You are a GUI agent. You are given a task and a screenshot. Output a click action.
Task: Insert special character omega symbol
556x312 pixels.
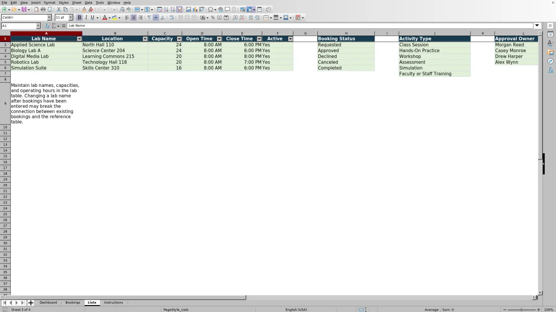click(x=210, y=9)
